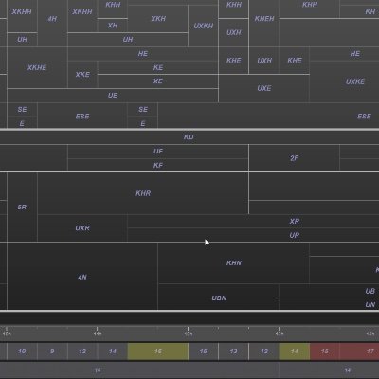Click the XKHE configuration block
379x379 pixels.
pos(37,67)
